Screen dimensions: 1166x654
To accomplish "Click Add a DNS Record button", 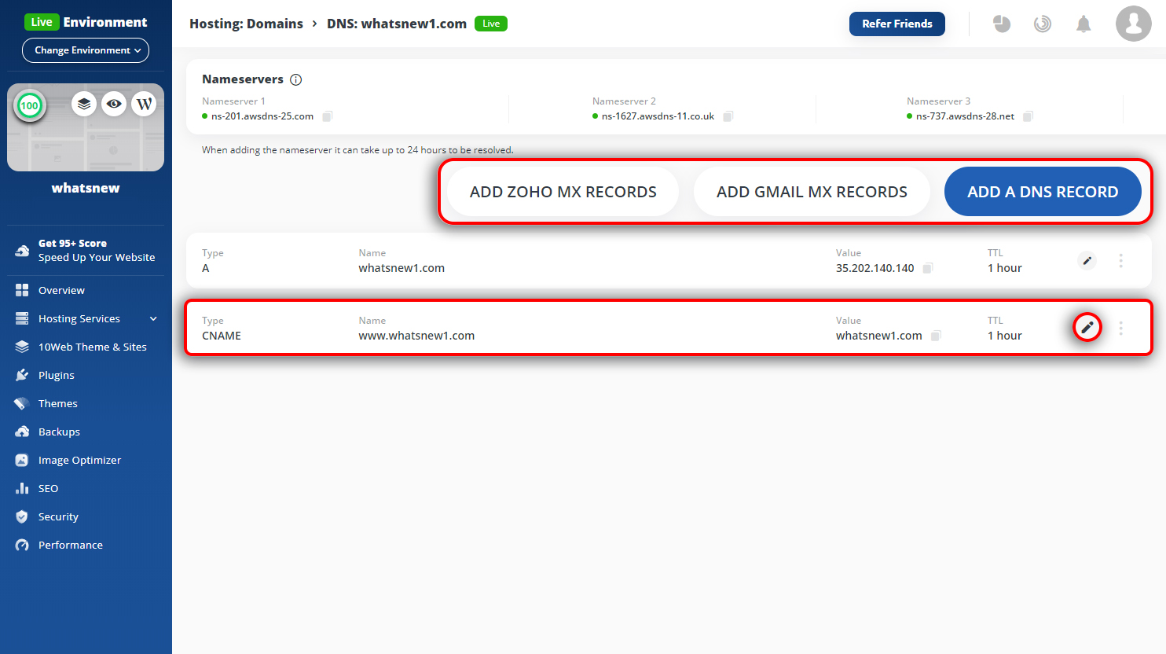I will (1043, 192).
